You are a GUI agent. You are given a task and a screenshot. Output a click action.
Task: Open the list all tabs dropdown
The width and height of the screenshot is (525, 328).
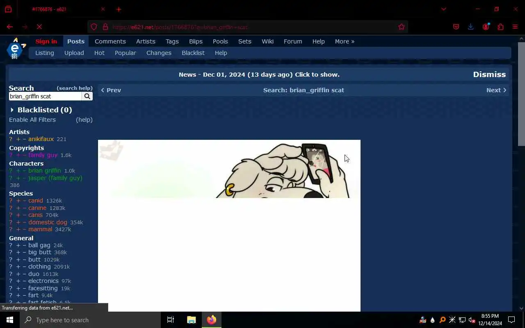(443, 9)
